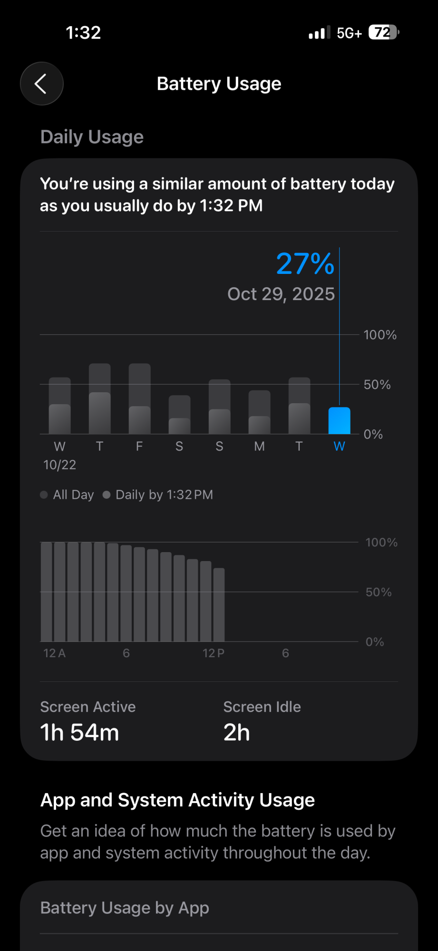Tap the Screen Idle 2h stat
438x951 pixels.
[x=262, y=721]
